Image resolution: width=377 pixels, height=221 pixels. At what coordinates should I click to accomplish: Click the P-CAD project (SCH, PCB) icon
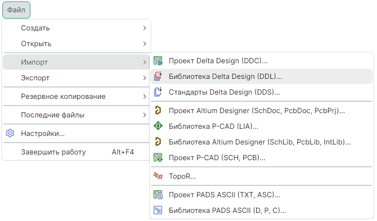tap(158, 157)
